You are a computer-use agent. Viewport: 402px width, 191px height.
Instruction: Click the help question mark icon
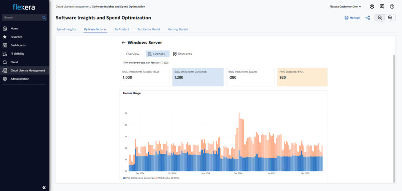(x=392, y=7)
